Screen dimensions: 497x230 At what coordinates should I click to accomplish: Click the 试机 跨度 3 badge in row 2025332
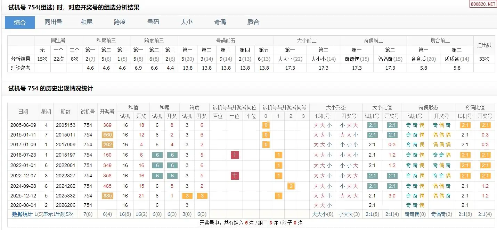187,196
